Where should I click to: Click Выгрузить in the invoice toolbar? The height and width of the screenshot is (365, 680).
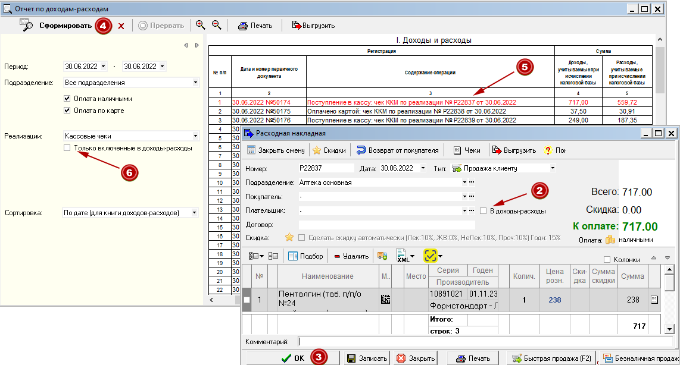pos(514,150)
